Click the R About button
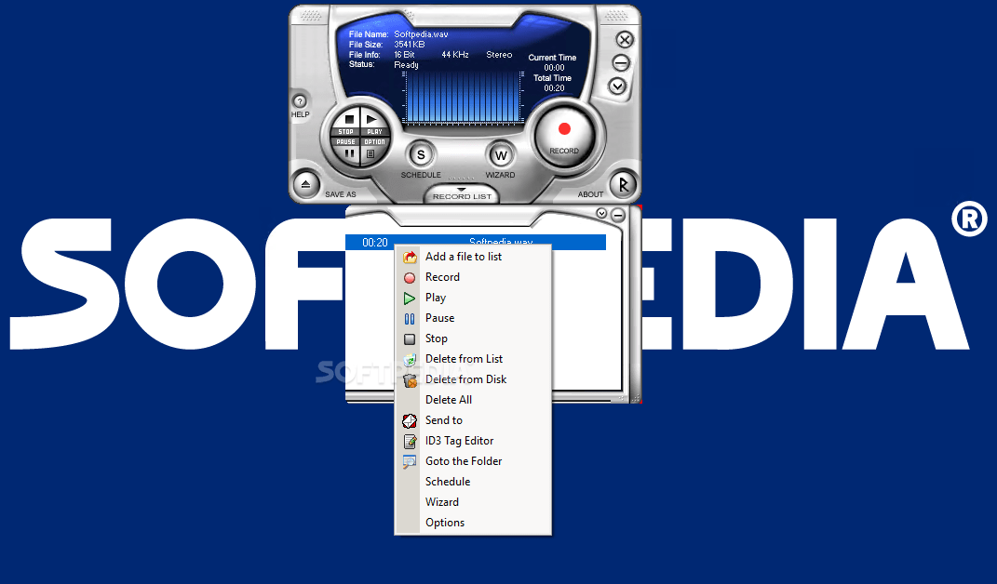The image size is (997, 584). [x=623, y=185]
